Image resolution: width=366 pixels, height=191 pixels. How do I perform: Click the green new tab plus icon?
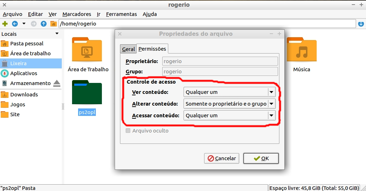5,24
